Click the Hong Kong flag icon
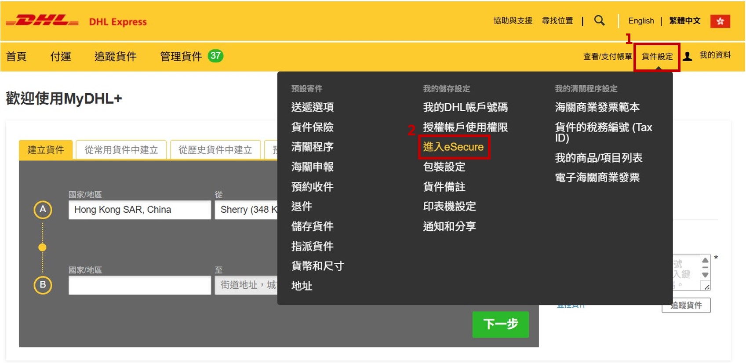 coord(720,21)
